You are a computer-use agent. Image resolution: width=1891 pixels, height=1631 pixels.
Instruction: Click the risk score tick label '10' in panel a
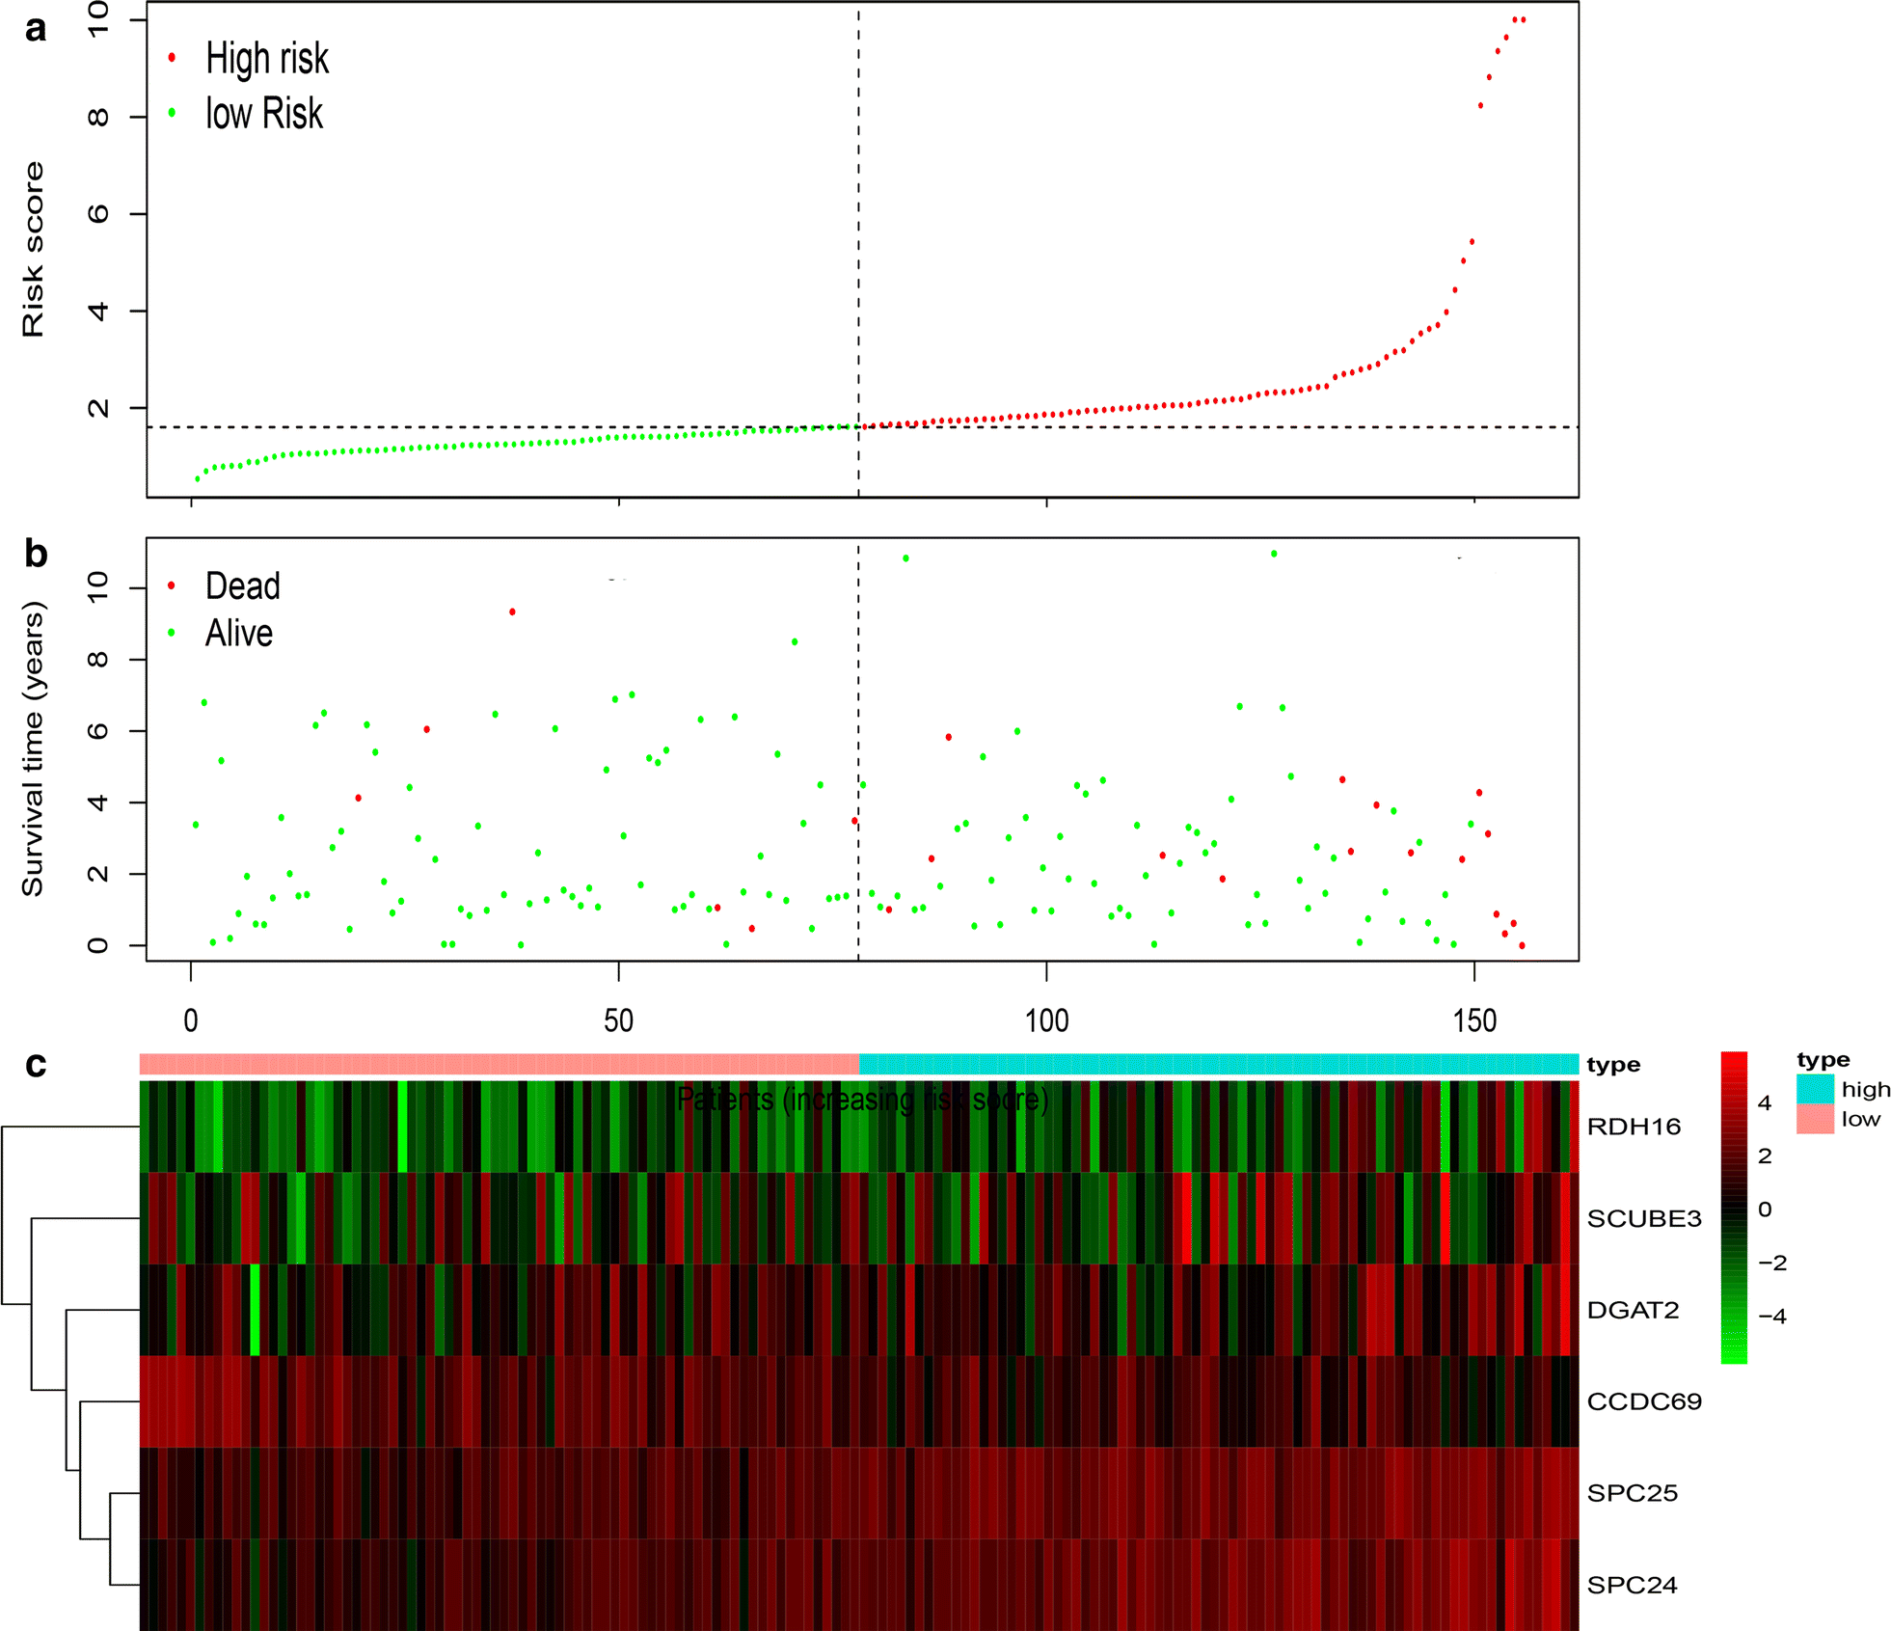pyautogui.click(x=98, y=19)
